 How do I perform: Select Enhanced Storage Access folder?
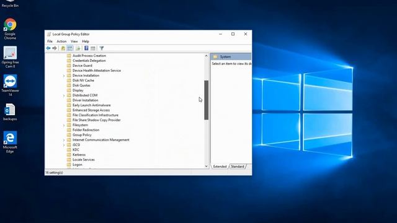91,110
